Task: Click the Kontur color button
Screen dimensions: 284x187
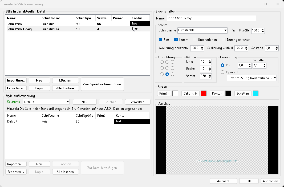Action: click(x=217, y=93)
